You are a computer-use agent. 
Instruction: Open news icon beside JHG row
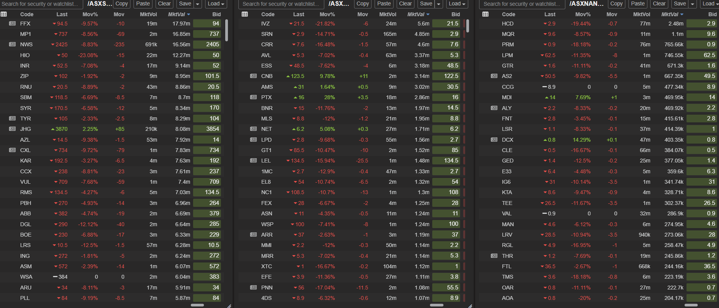(12, 129)
